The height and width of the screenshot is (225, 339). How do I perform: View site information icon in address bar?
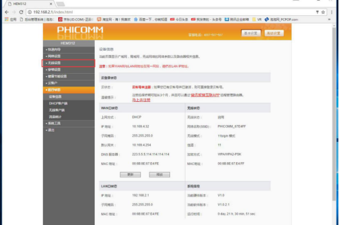30,12
